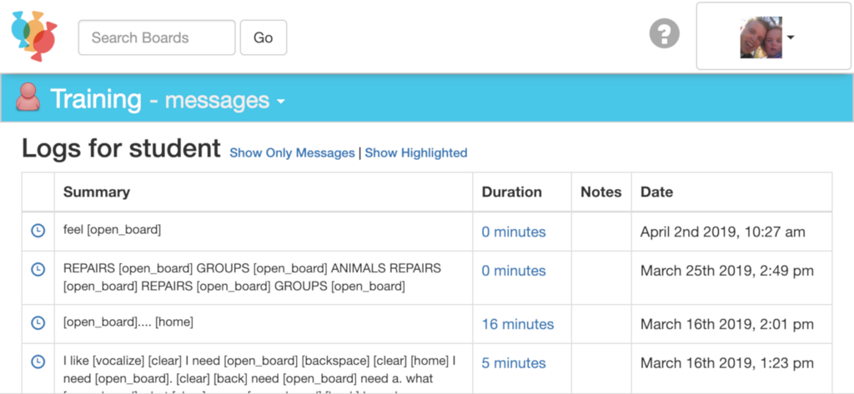Click the 'REPAIRS [open_board] GROUPS' summary text
854x394 pixels.
click(x=252, y=277)
